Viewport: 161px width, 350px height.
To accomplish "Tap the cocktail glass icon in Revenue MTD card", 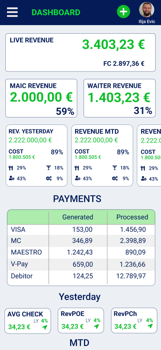I will pos(115,168).
